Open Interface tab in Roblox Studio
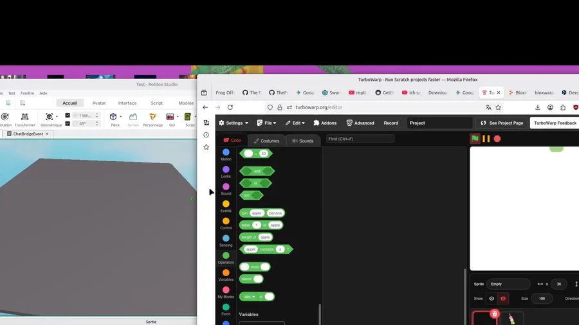Image resolution: width=579 pixels, height=325 pixels. coord(127,103)
